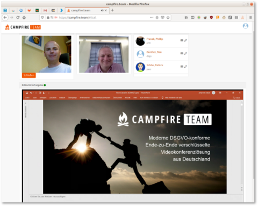Image resolution: width=258 pixels, height=206 pixels.
Task: Save the page to Pocket
Action: (162, 17)
